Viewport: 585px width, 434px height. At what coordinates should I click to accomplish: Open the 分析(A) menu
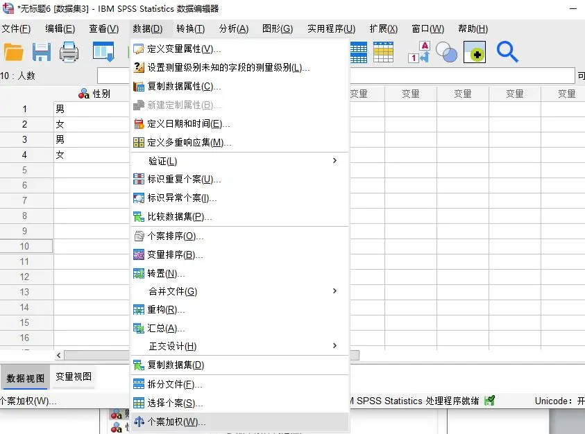point(234,28)
